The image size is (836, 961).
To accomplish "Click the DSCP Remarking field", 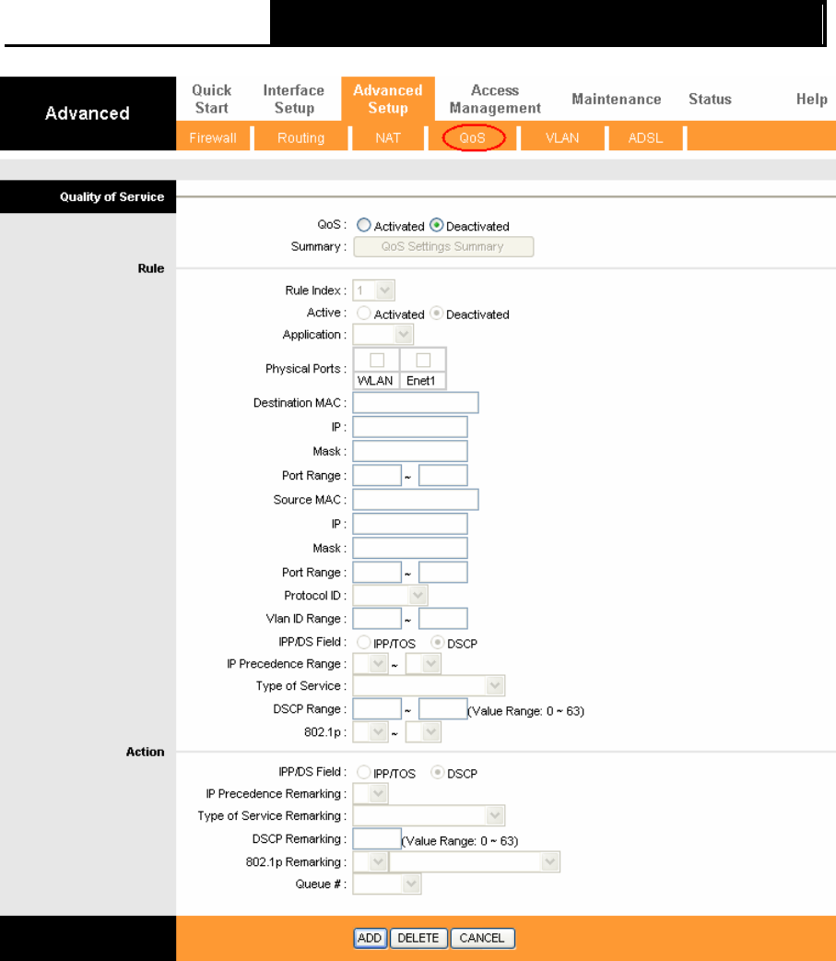I will click(377, 838).
